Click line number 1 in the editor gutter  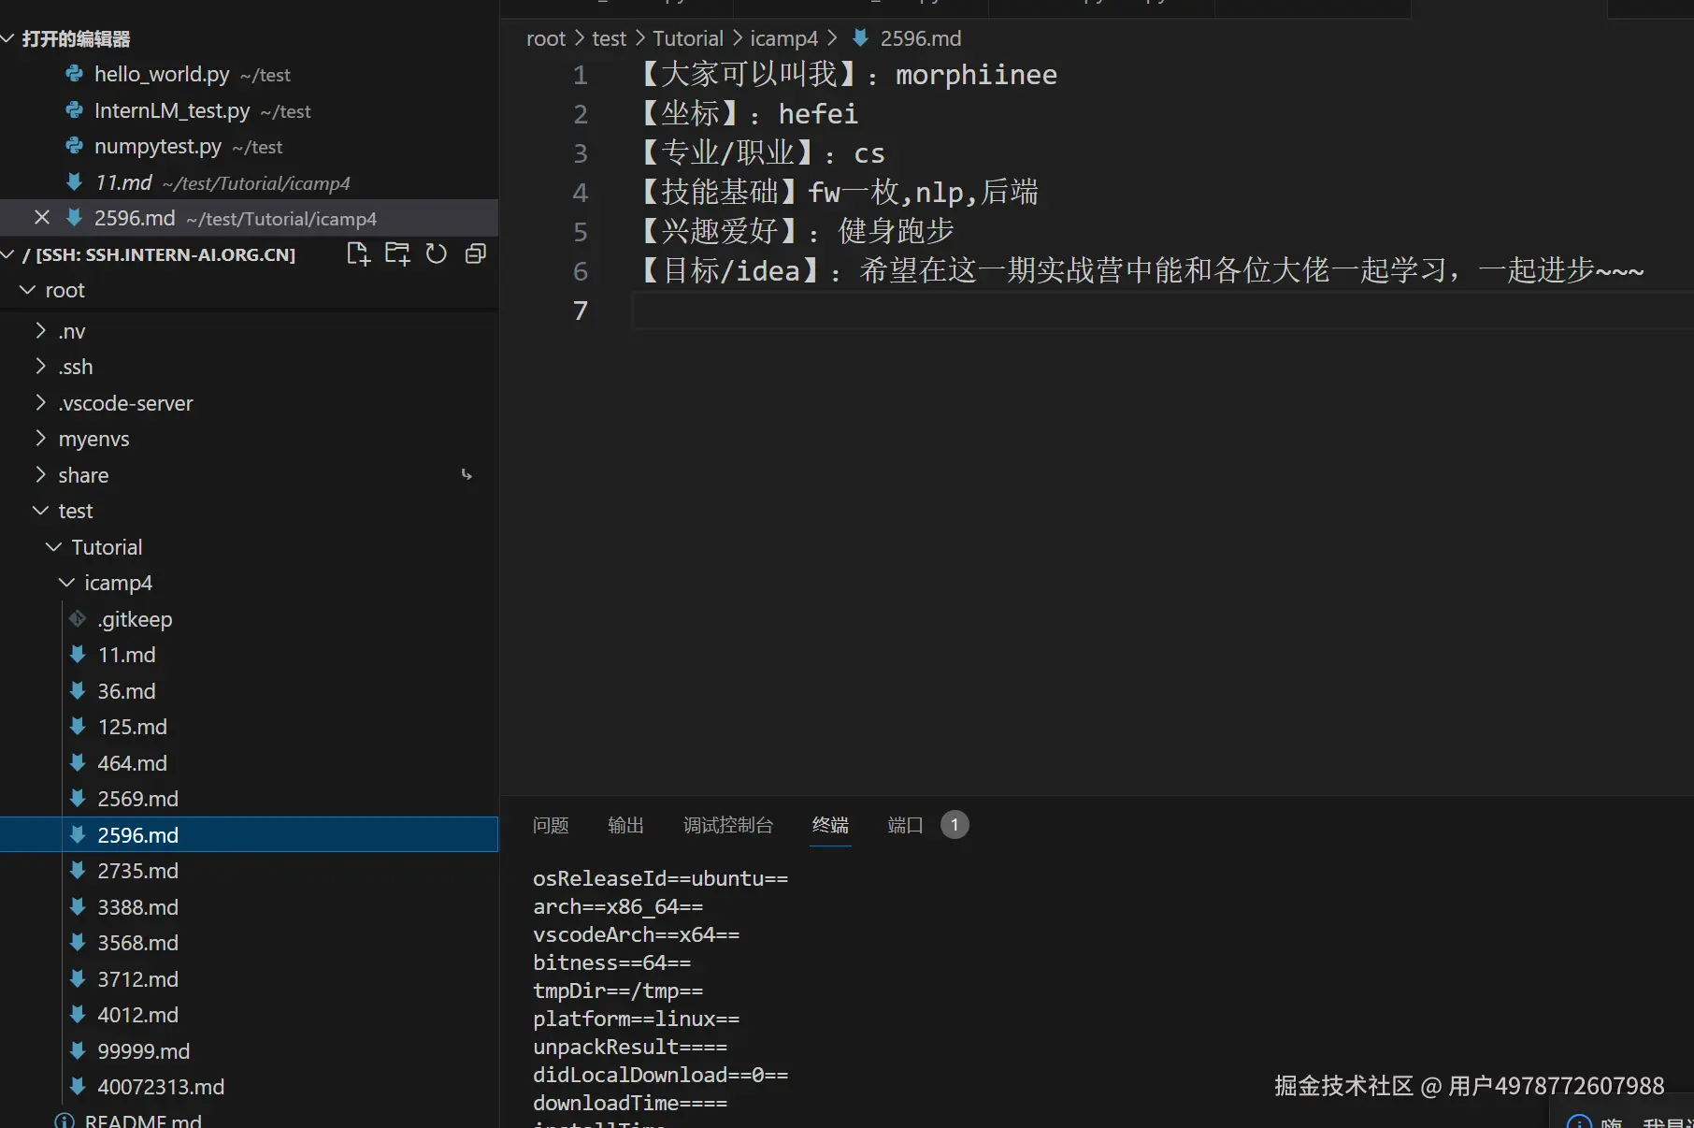click(581, 75)
